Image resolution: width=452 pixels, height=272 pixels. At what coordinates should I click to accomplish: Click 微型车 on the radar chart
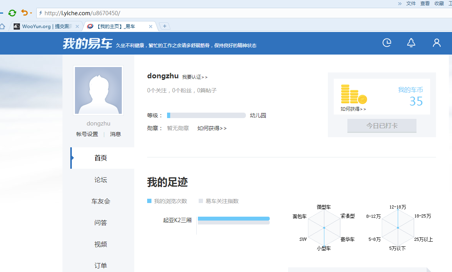click(x=324, y=207)
